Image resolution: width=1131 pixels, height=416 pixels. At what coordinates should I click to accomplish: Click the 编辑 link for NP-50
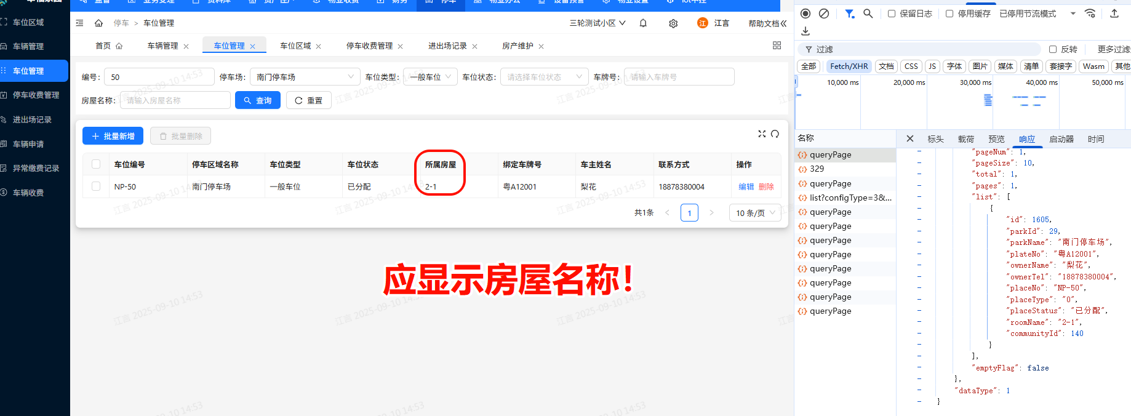[746, 186]
